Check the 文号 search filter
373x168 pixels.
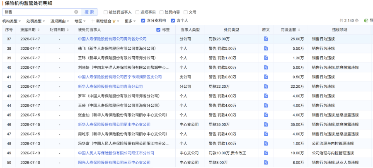pos(186,12)
